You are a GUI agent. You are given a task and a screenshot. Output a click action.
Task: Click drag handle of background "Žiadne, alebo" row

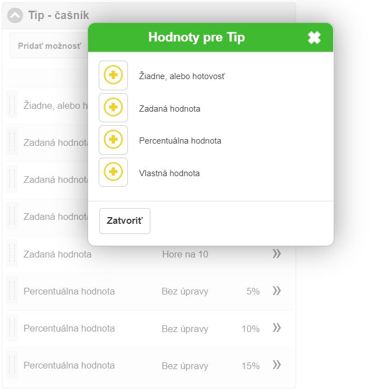coord(12,105)
